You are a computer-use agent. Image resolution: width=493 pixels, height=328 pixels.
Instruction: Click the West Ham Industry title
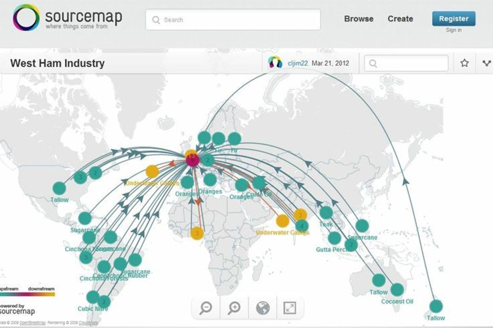tap(58, 63)
